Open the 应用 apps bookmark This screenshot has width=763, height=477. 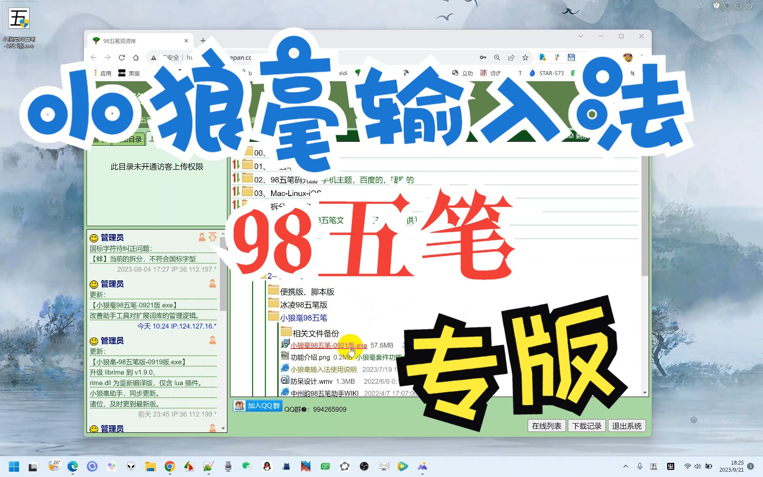click(x=102, y=73)
